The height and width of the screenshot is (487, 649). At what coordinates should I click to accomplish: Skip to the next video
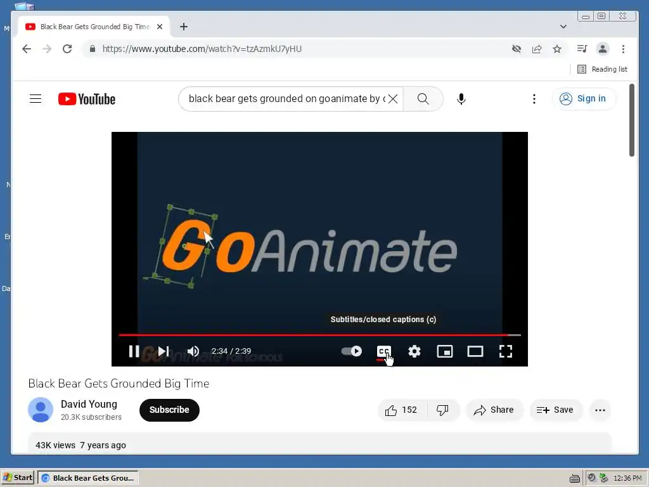164,351
